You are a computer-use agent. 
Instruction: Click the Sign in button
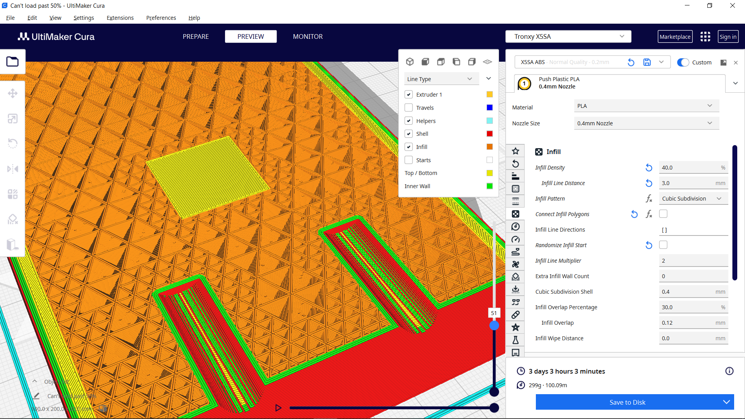pos(728,36)
